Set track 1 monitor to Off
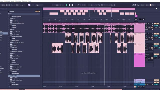Image resolution: width=160 pixels, height=90 pixels. [152, 28]
